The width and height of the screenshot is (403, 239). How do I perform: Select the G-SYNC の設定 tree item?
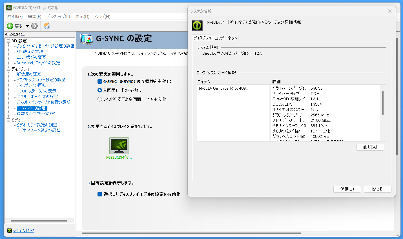click(x=31, y=108)
